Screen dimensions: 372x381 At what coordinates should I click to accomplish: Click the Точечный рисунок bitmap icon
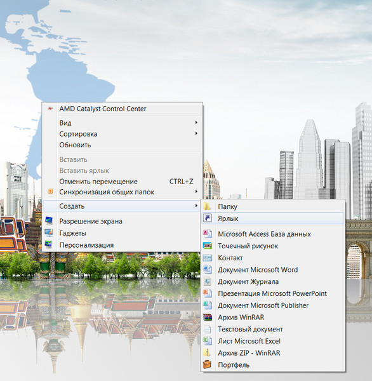point(207,246)
